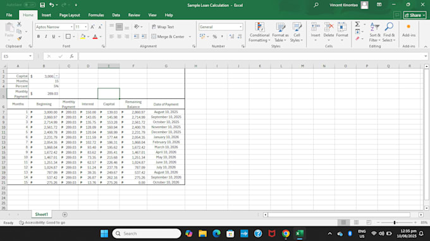The height and width of the screenshot is (241, 430).
Task: Open Conditional Formatting
Action: click(x=259, y=32)
